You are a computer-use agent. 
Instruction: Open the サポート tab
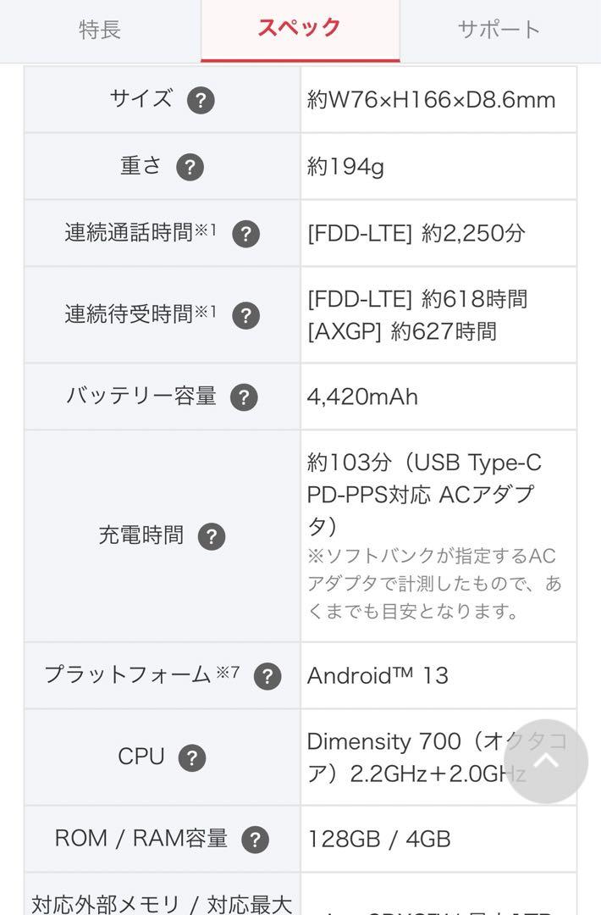[x=499, y=30]
